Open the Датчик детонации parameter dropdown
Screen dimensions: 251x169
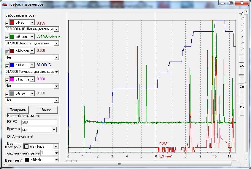click(56, 29)
